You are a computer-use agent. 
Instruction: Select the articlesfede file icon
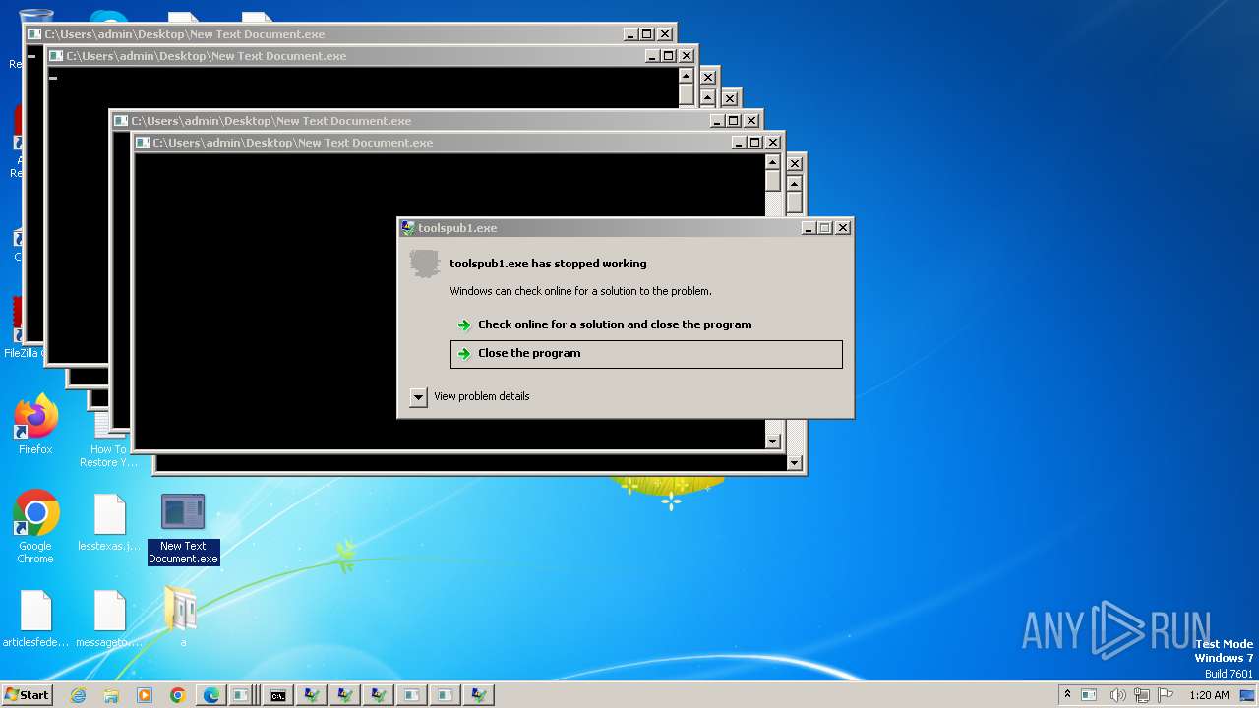click(x=35, y=619)
